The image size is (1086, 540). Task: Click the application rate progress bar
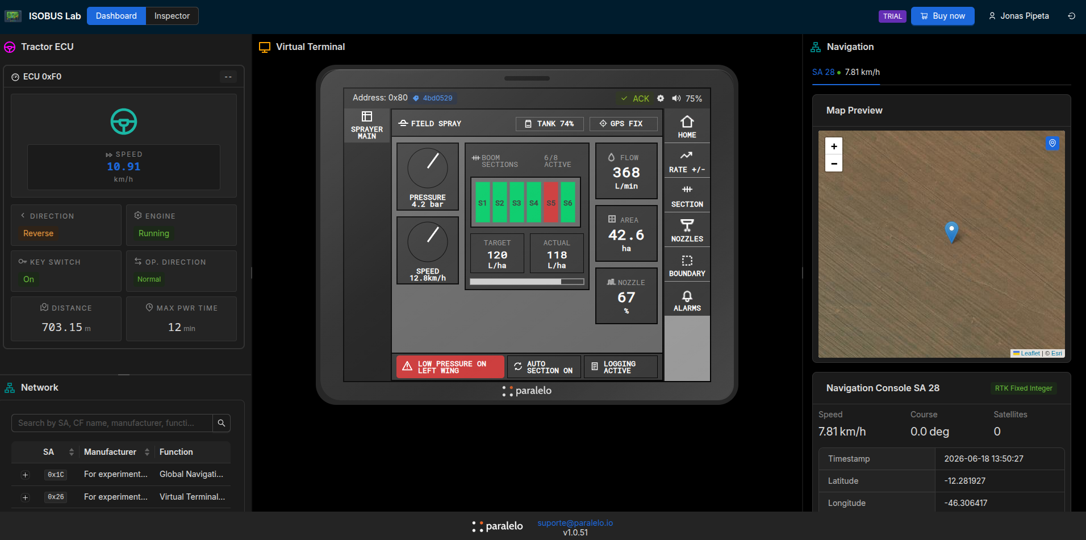(x=527, y=282)
